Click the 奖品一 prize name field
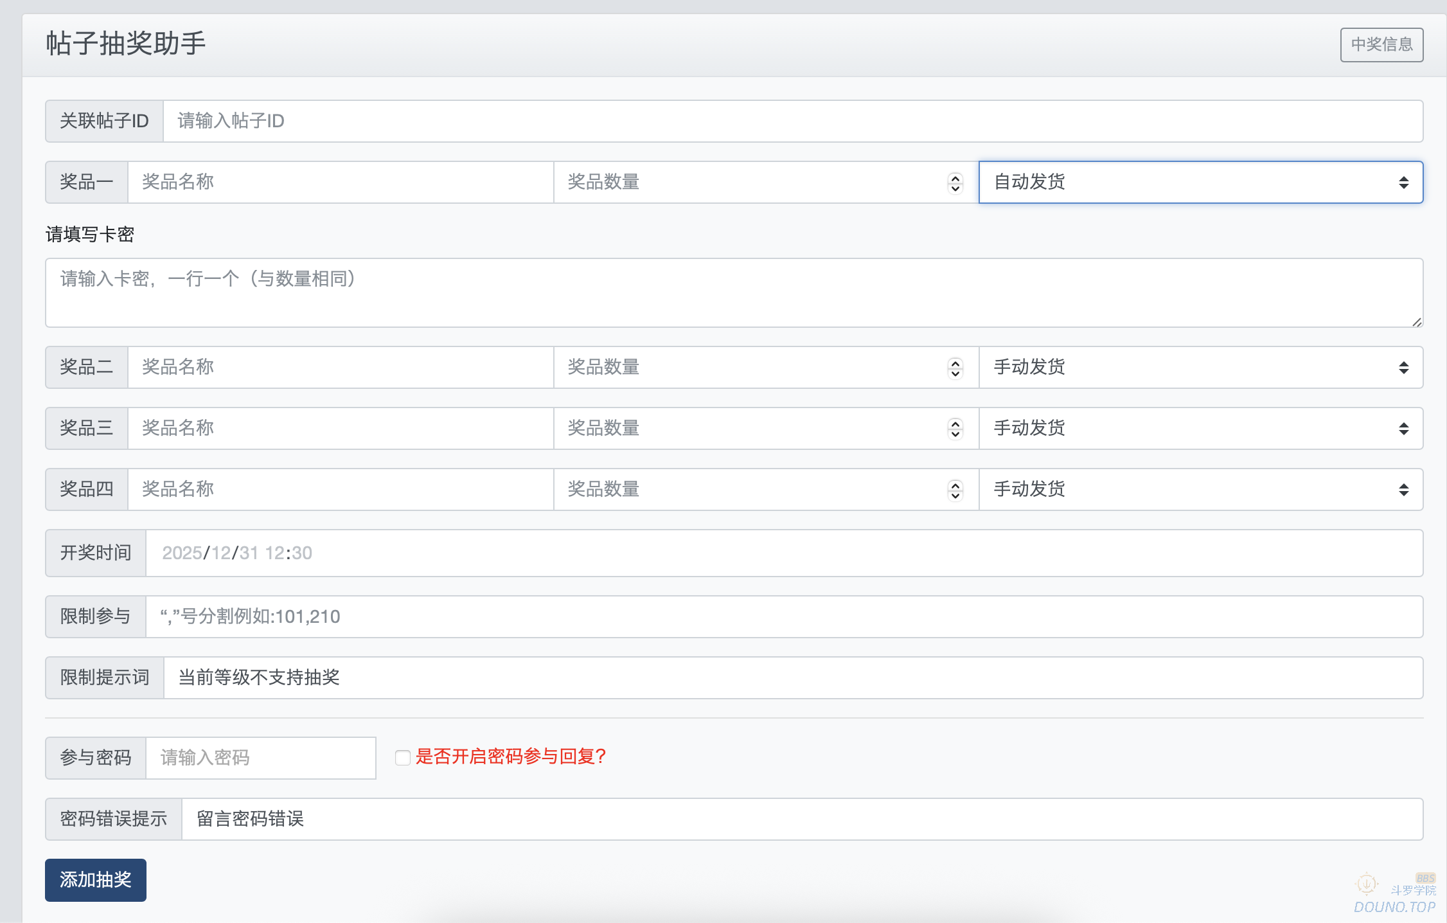 tap(341, 183)
